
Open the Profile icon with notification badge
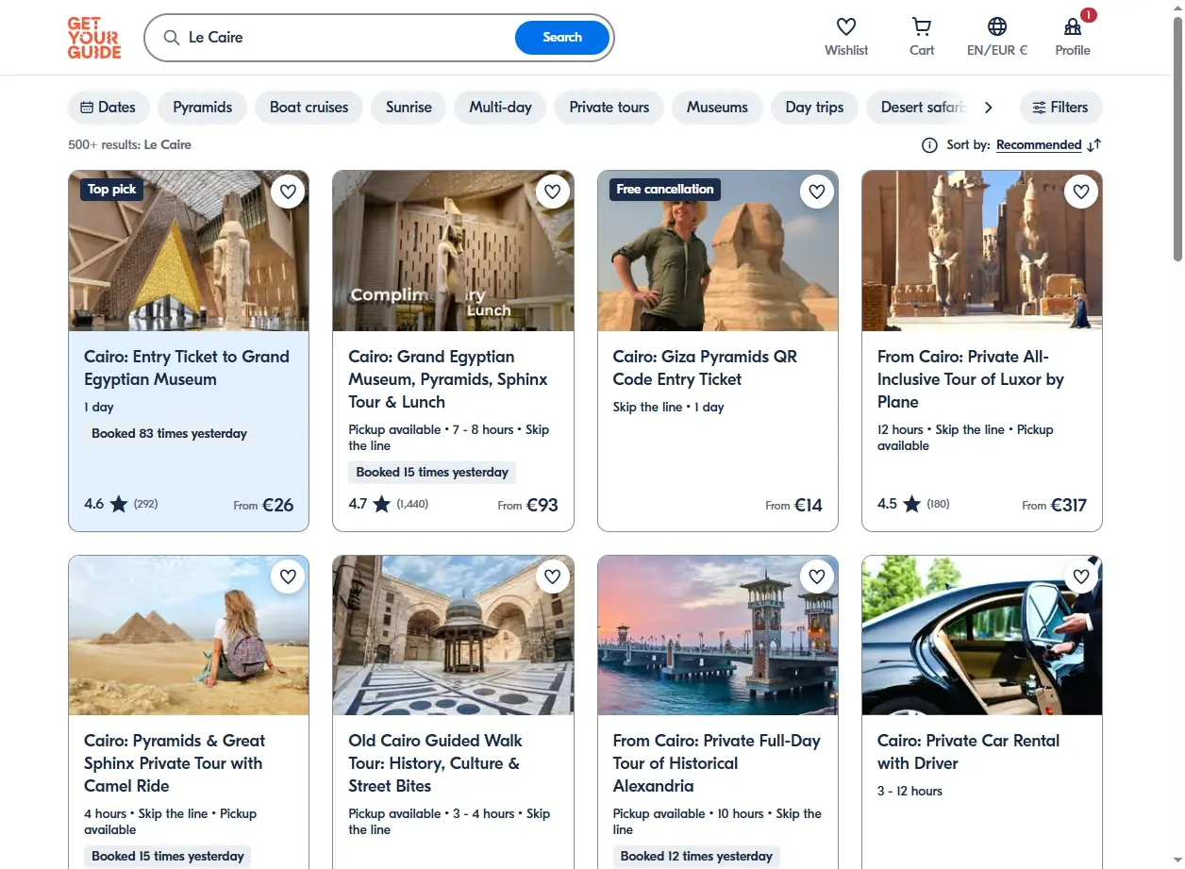click(1073, 26)
